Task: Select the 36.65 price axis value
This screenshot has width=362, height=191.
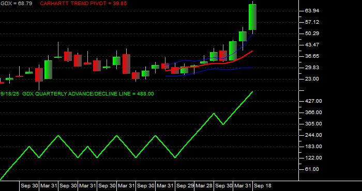Action: [x=312, y=56]
